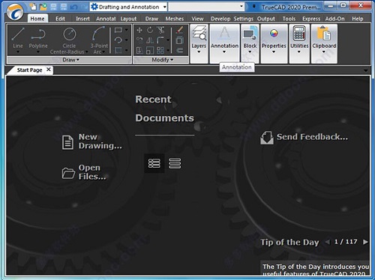Show the previous Tip of the Day
Viewport: 375px width, 280px height.
[x=328, y=242]
